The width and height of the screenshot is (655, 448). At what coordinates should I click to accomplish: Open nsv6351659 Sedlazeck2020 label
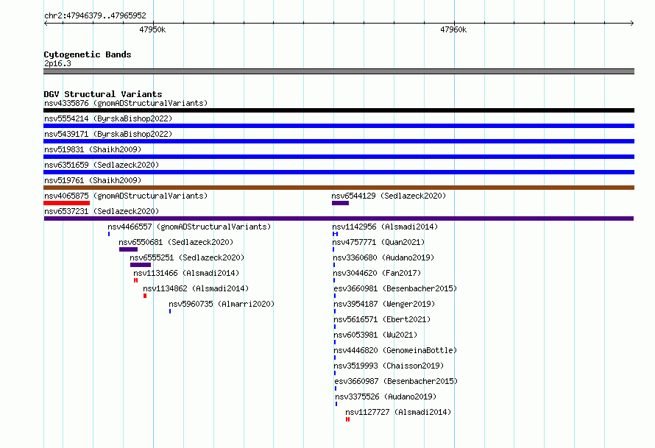tap(102, 165)
